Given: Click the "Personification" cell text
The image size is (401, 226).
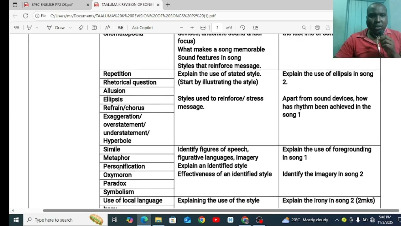Looking at the screenshot, I should coord(124,166).
